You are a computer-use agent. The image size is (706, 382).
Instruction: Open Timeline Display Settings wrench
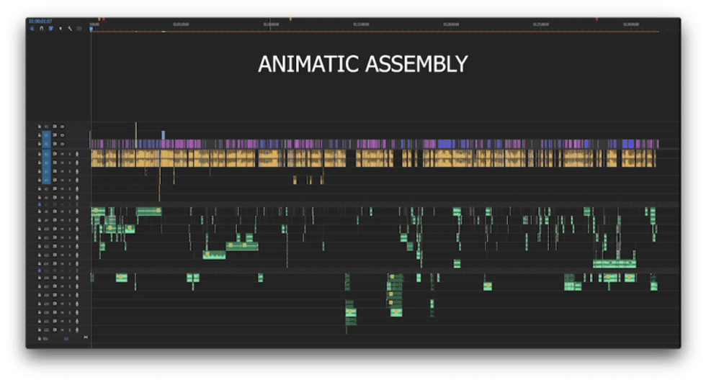70,28
